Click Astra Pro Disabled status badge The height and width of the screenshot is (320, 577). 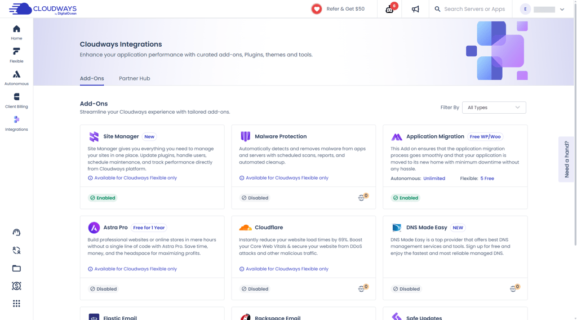(104, 289)
